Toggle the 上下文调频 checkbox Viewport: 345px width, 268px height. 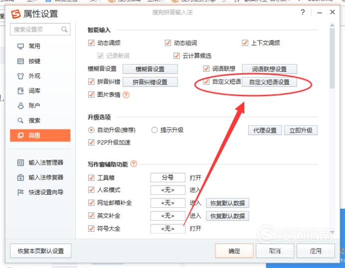tap(245, 43)
